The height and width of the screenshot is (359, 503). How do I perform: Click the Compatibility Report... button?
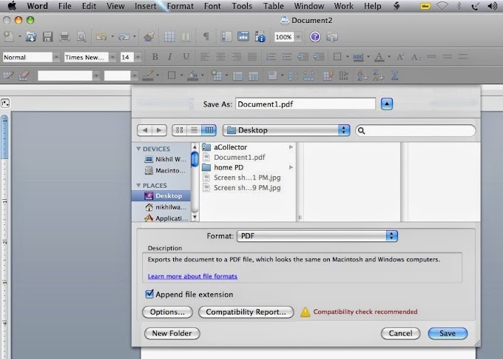pyautogui.click(x=246, y=312)
